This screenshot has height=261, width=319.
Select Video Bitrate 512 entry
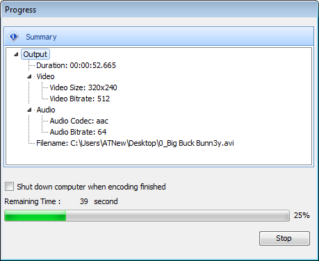pyautogui.click(x=80, y=99)
